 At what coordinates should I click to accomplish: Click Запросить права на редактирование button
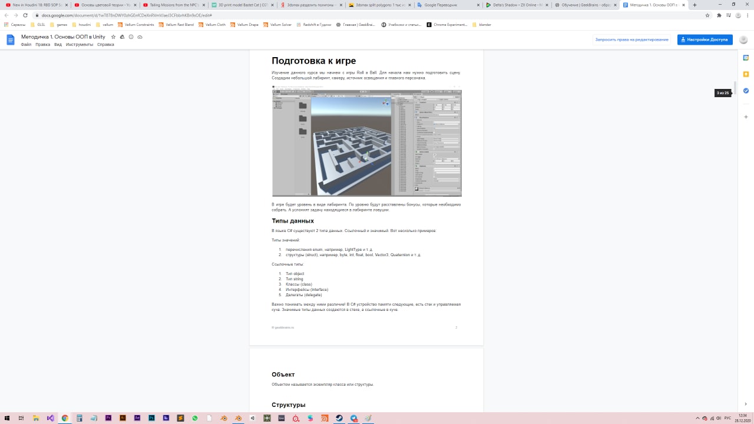631,39
